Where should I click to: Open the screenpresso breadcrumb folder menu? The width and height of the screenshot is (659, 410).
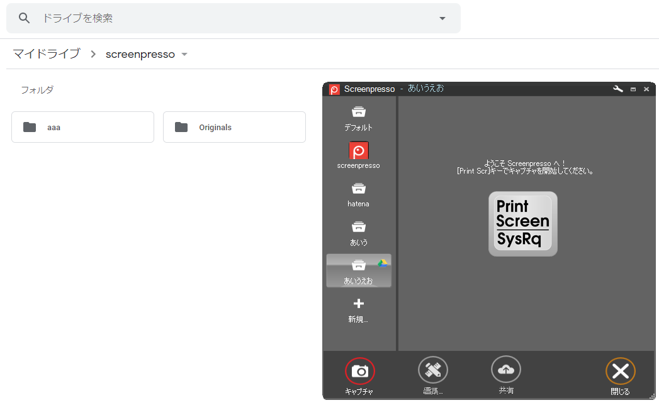pos(184,54)
